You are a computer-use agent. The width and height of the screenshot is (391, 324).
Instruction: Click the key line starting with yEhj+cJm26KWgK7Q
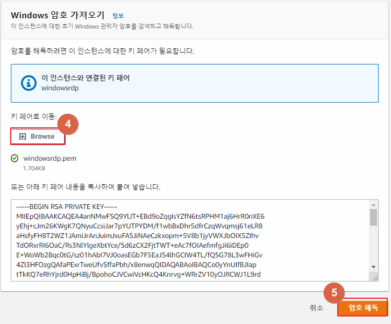(x=139, y=226)
